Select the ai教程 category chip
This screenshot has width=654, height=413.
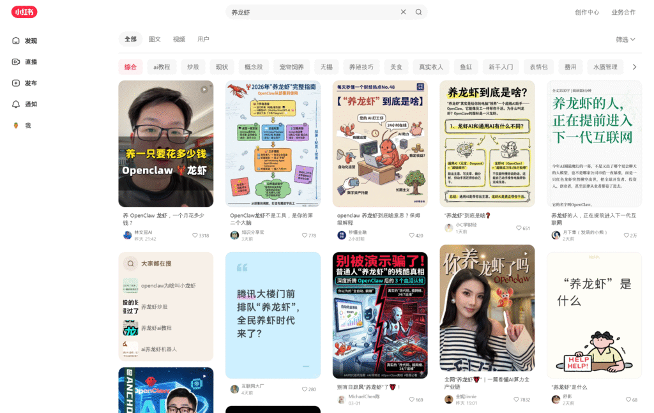click(162, 67)
